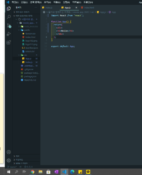Close the App.js editor tab
142x175 pixels.
pos(76,7)
